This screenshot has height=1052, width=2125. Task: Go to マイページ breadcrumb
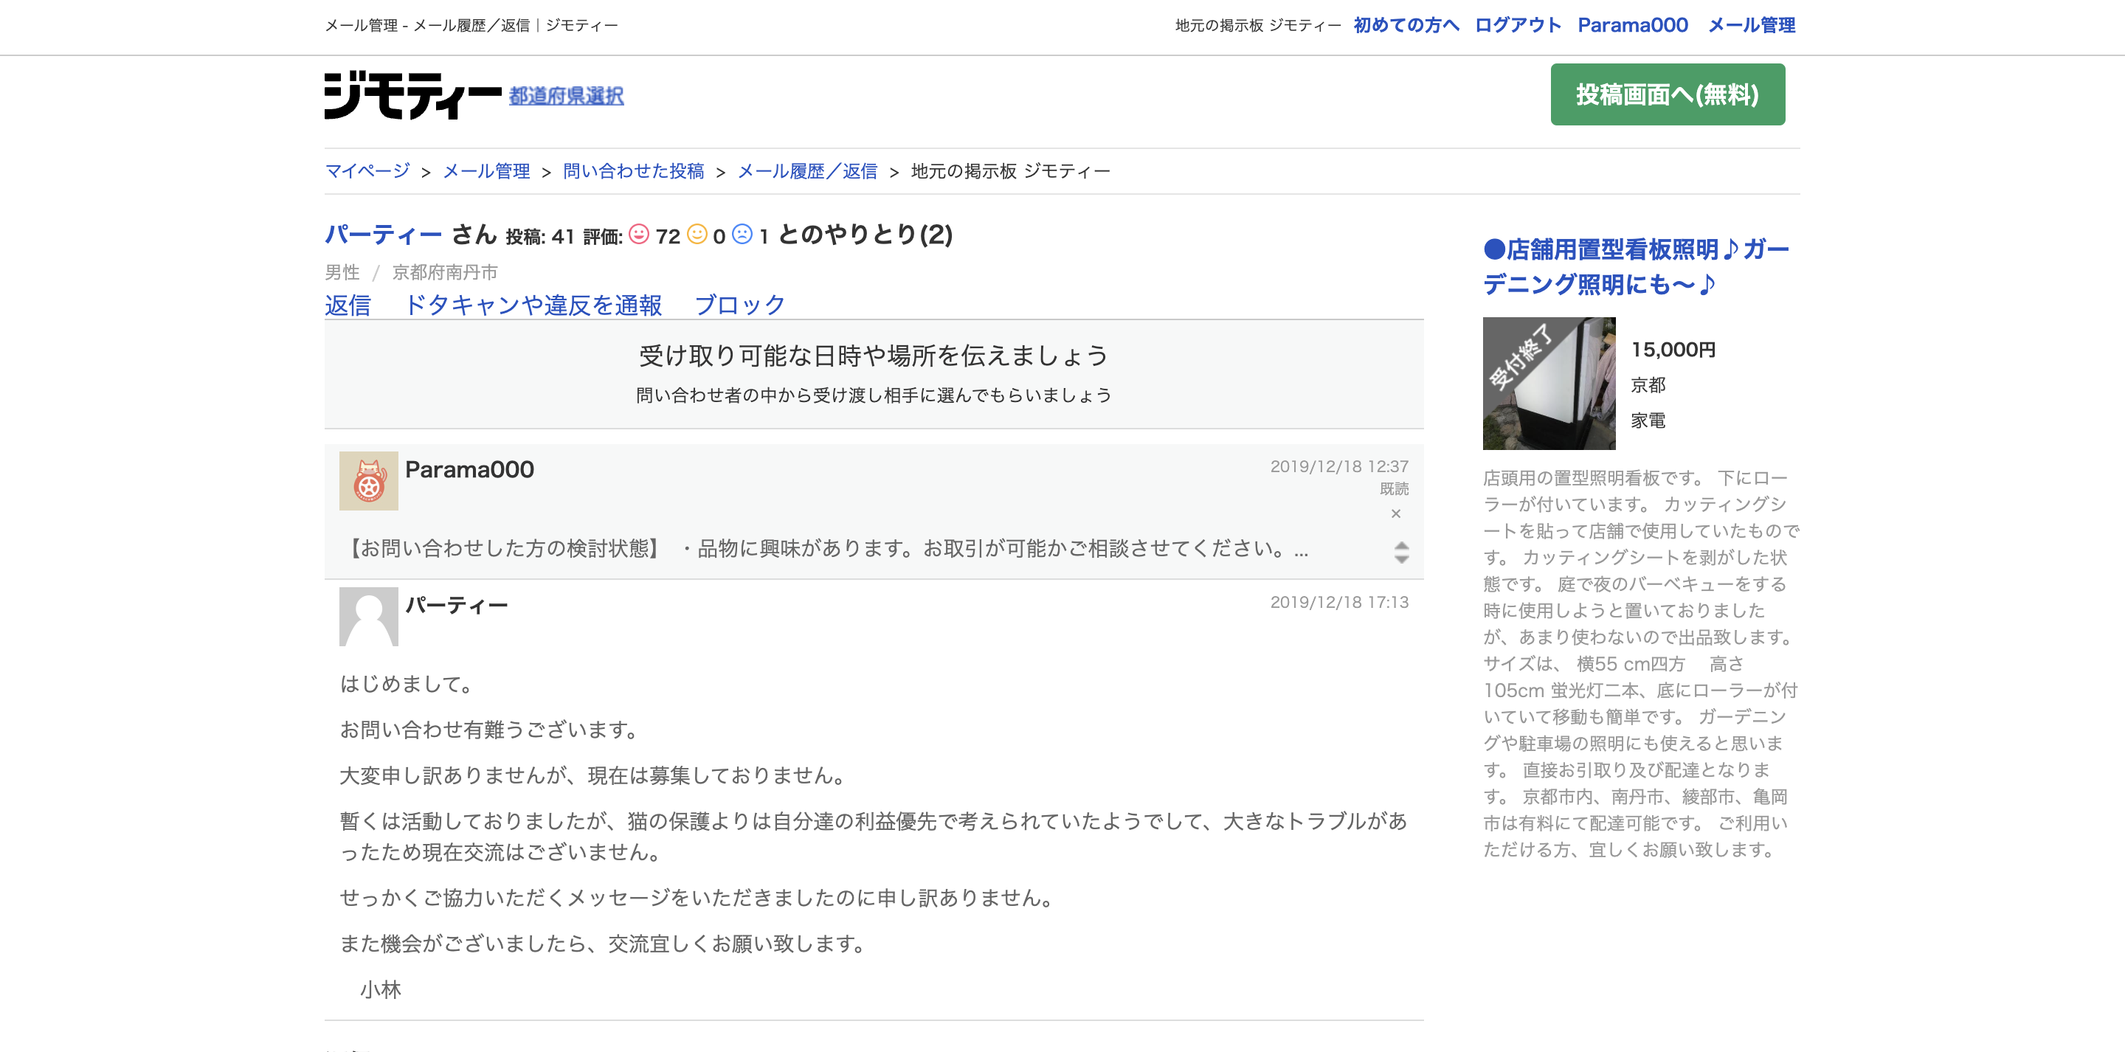point(367,171)
